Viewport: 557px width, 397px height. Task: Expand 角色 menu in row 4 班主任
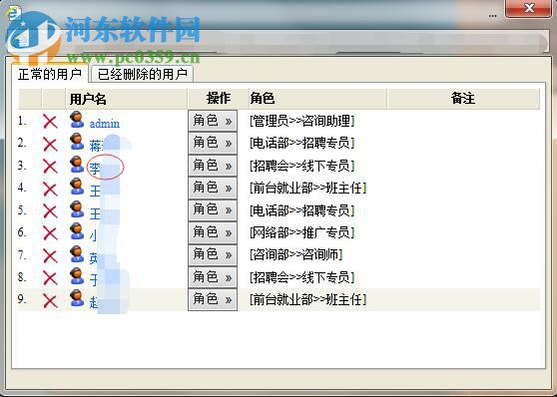coord(213,188)
